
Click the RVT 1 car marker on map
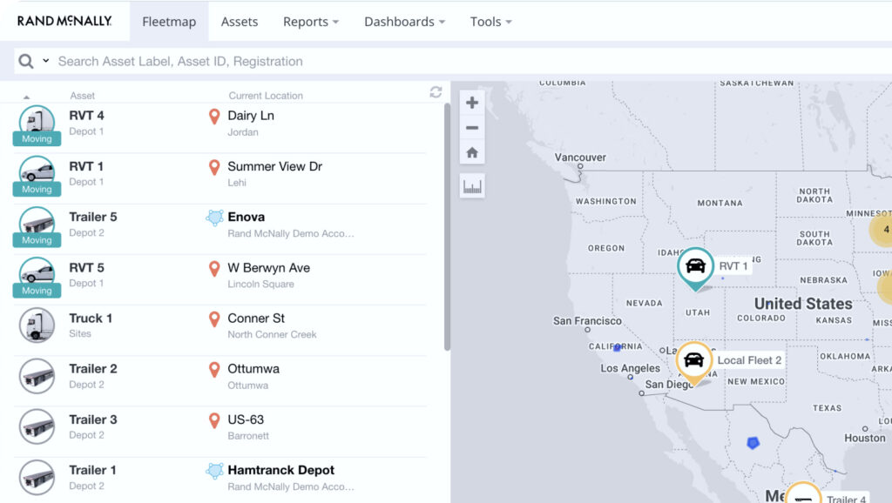[695, 265]
